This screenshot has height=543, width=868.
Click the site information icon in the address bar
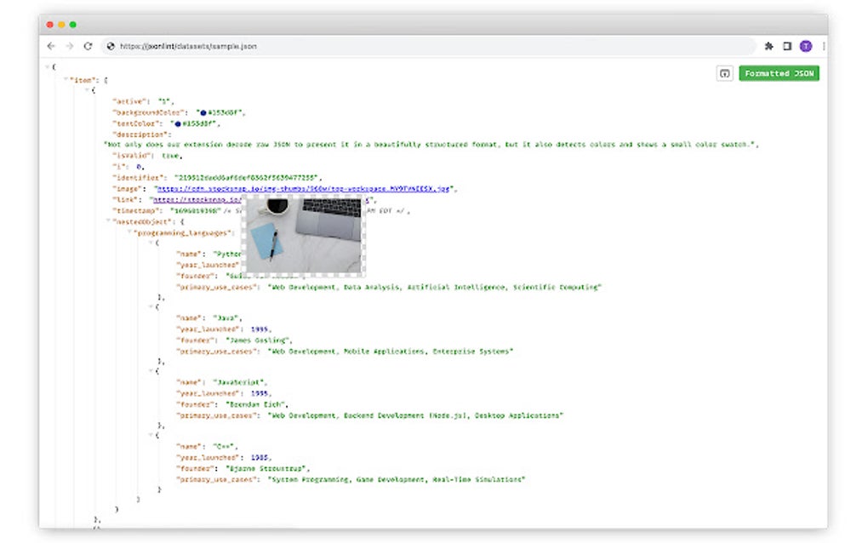pos(110,46)
